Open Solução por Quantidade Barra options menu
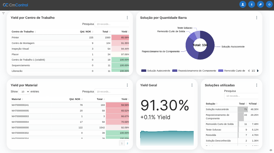Screen dimensions: 274x153 (257, 18)
